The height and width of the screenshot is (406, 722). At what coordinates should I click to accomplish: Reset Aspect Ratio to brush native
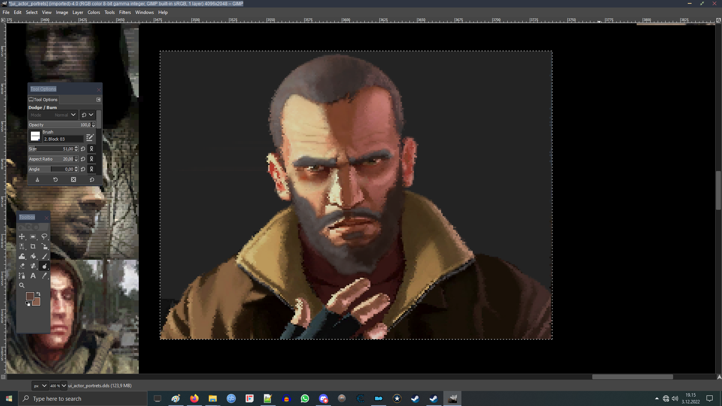[83, 159]
